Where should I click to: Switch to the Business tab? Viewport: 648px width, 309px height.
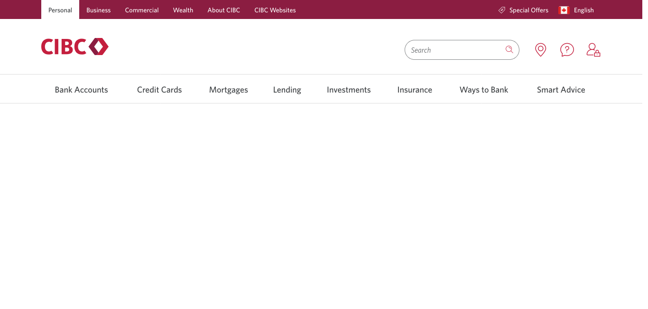(99, 10)
